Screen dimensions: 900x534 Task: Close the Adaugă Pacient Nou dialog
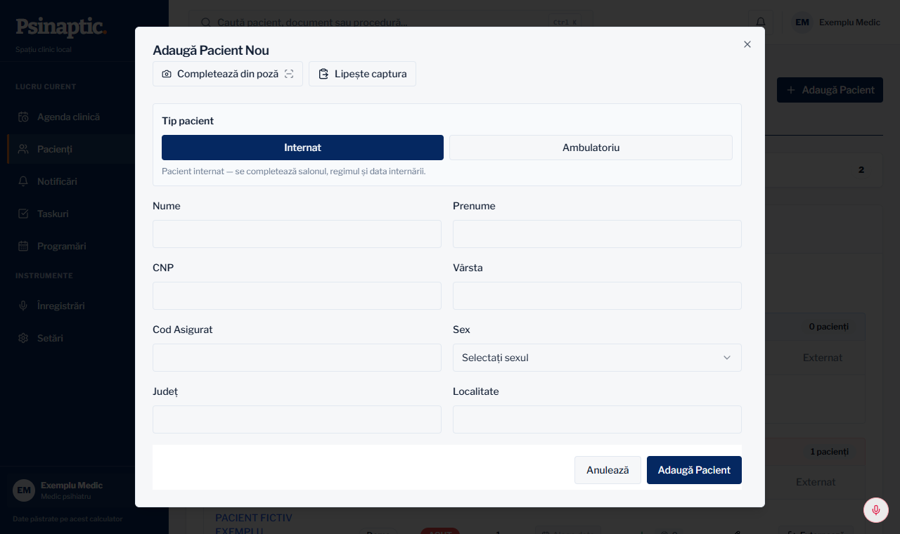[x=747, y=44]
